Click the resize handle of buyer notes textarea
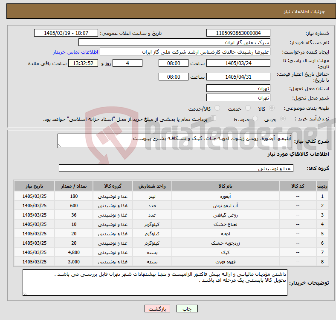This screenshot has width=336, height=320. (x=25, y=294)
